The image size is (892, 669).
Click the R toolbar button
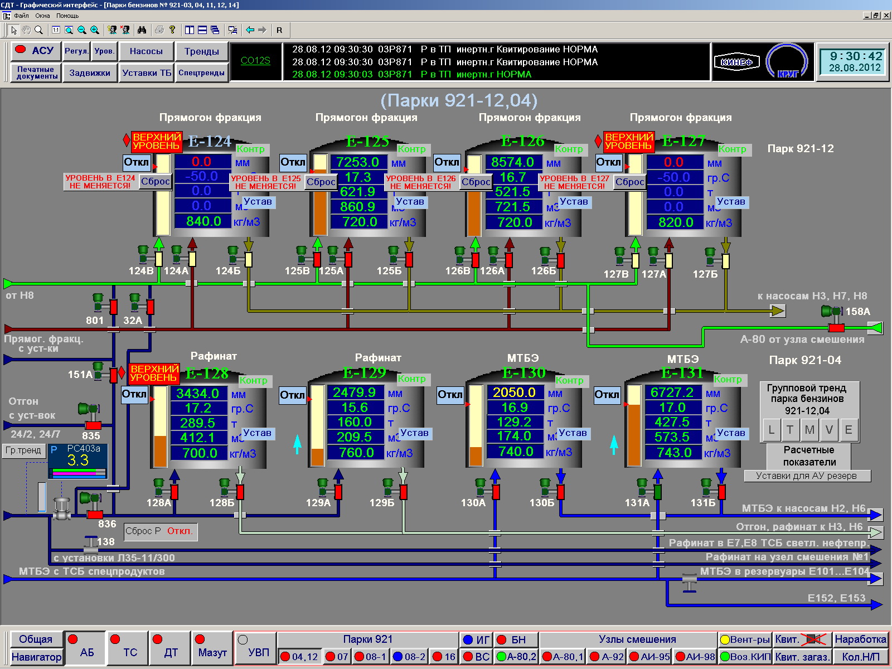pyautogui.click(x=279, y=30)
